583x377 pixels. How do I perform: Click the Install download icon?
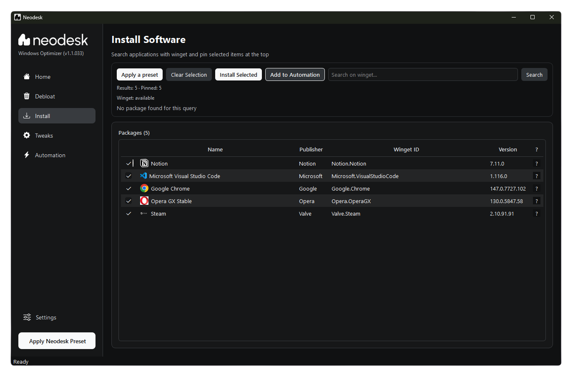pyautogui.click(x=27, y=116)
